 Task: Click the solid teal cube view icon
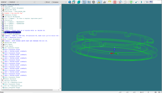pos(79,2)
